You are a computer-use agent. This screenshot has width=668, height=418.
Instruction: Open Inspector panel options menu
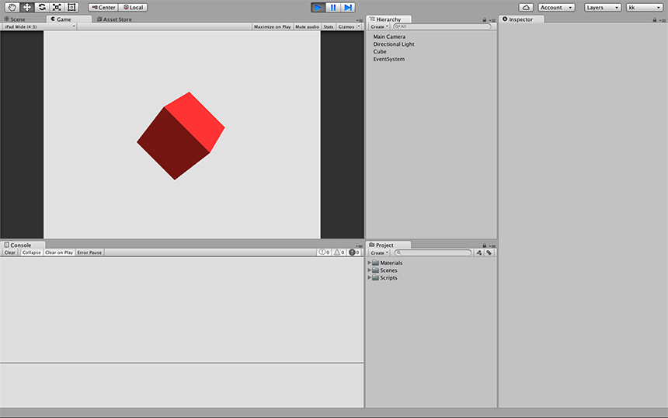(663, 20)
